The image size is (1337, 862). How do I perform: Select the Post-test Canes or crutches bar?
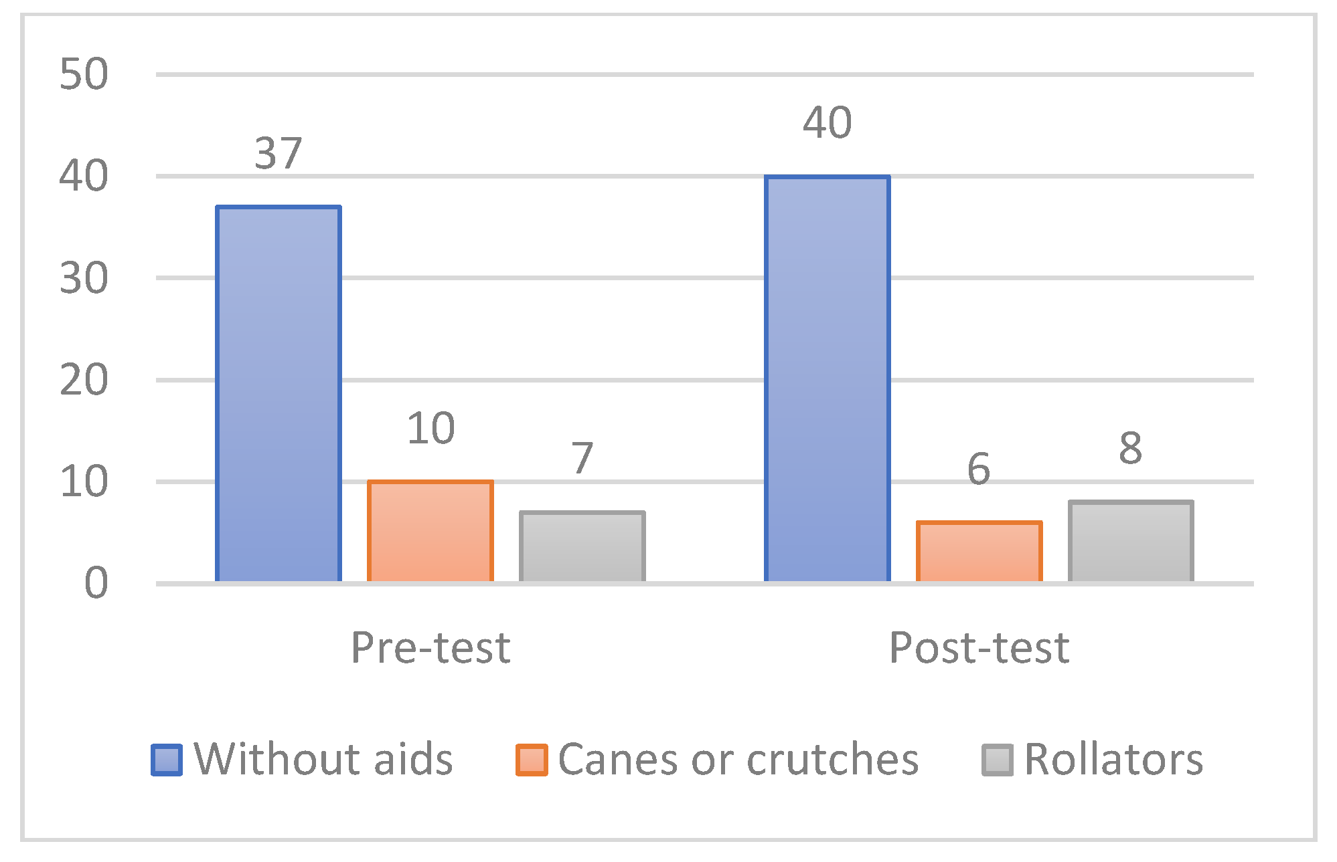(979, 552)
